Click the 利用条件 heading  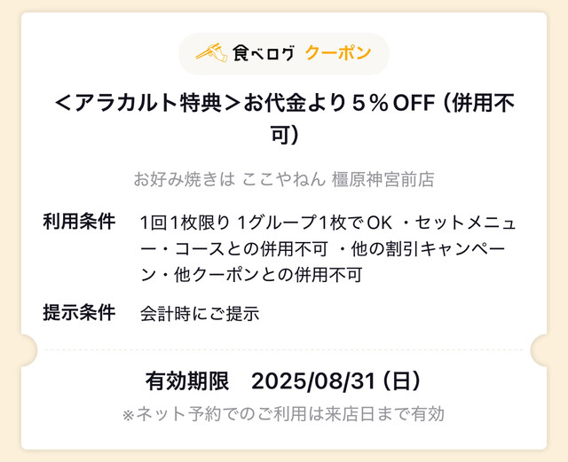click(x=79, y=221)
